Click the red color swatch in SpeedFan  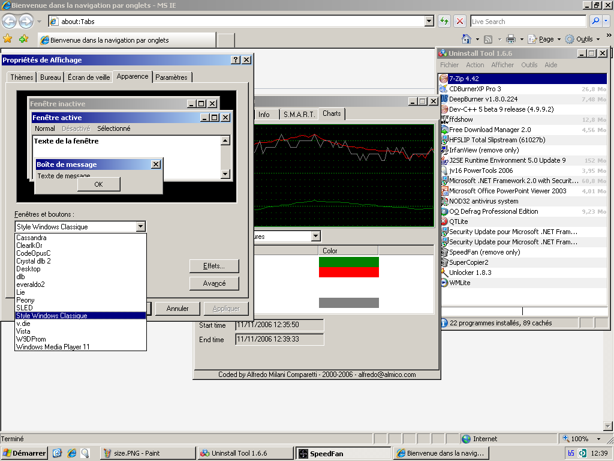click(349, 272)
